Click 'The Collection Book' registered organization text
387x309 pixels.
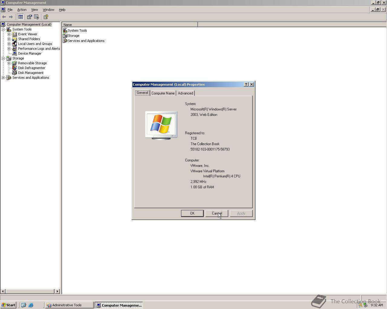pyautogui.click(x=205, y=144)
